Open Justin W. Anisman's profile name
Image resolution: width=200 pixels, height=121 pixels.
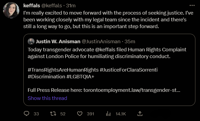click(x=58, y=41)
